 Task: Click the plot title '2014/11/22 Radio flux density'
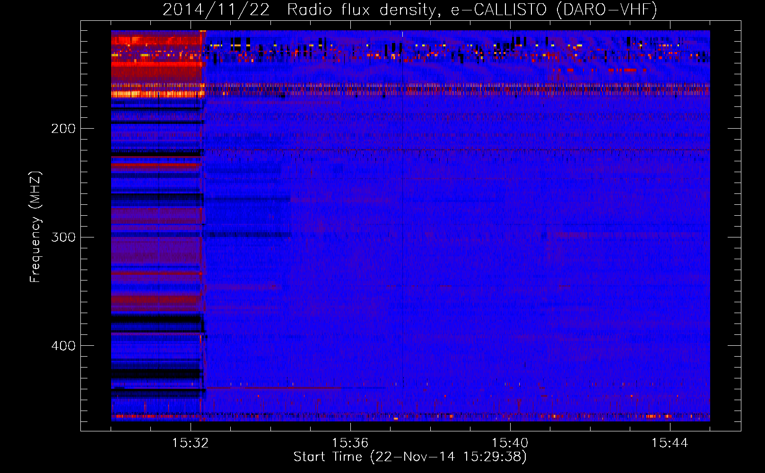coord(410,10)
